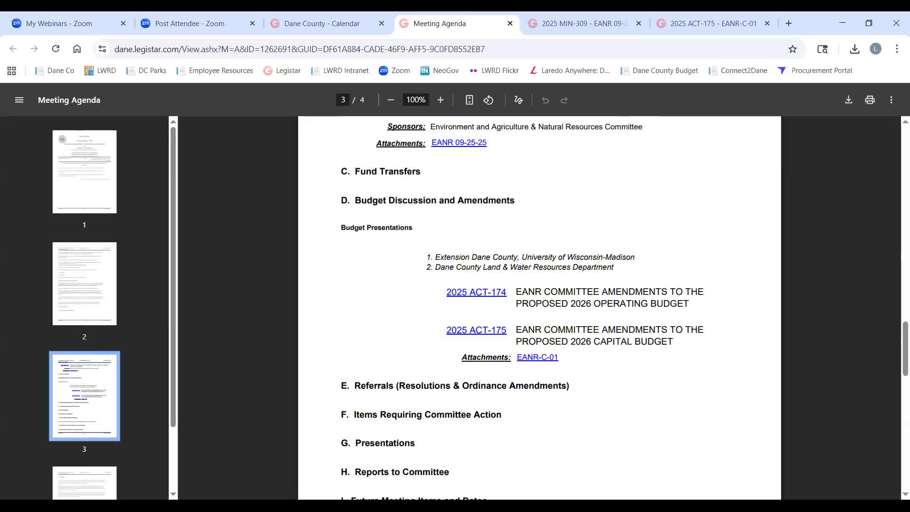
Task: Click the PDF zoom percentage field
Action: [x=416, y=100]
